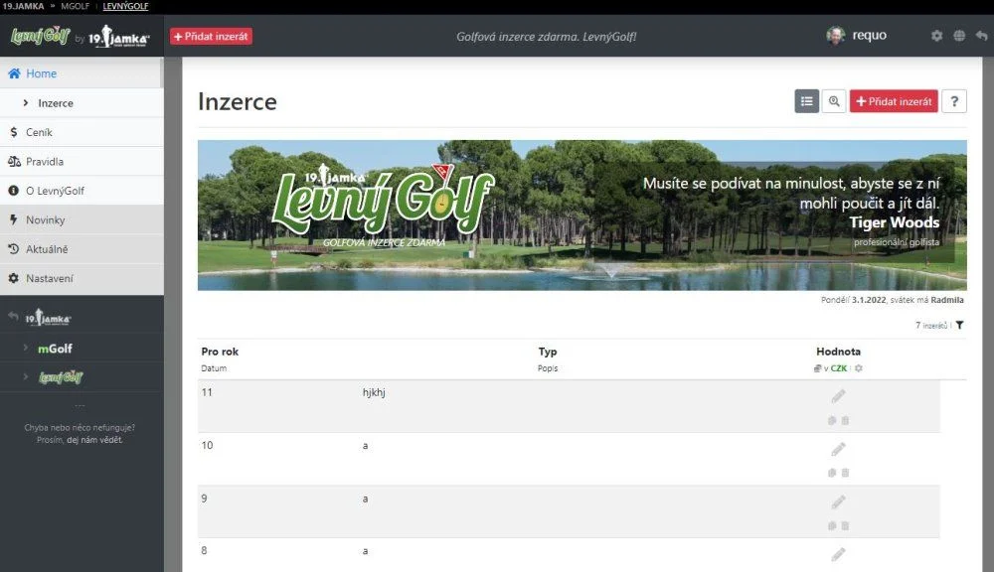Image resolution: width=994 pixels, height=572 pixels.
Task: Edit ad row 11 with pencil
Action: 838,396
